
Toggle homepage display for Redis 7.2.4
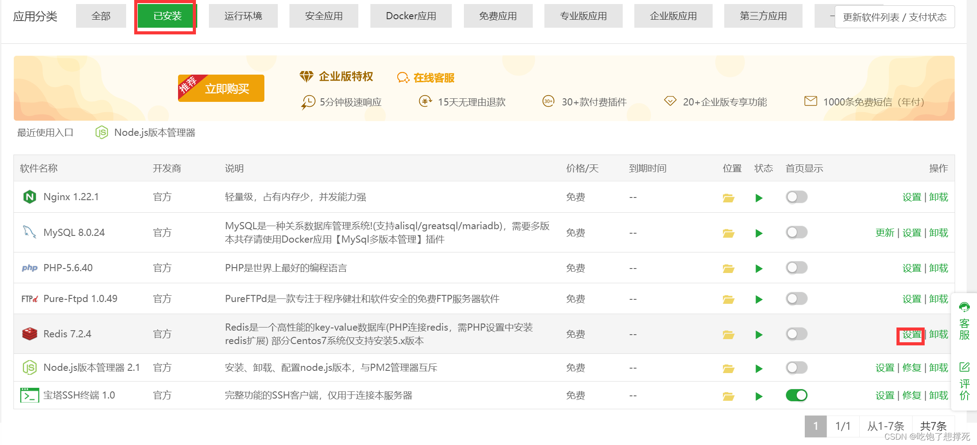tap(796, 334)
